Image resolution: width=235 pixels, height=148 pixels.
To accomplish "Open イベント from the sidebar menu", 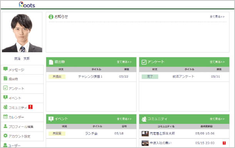I will pyautogui.click(x=22, y=98).
